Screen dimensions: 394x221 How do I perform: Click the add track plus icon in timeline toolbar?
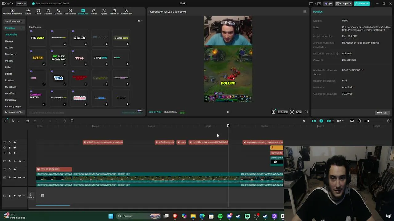pyautogui.click(x=5, y=121)
